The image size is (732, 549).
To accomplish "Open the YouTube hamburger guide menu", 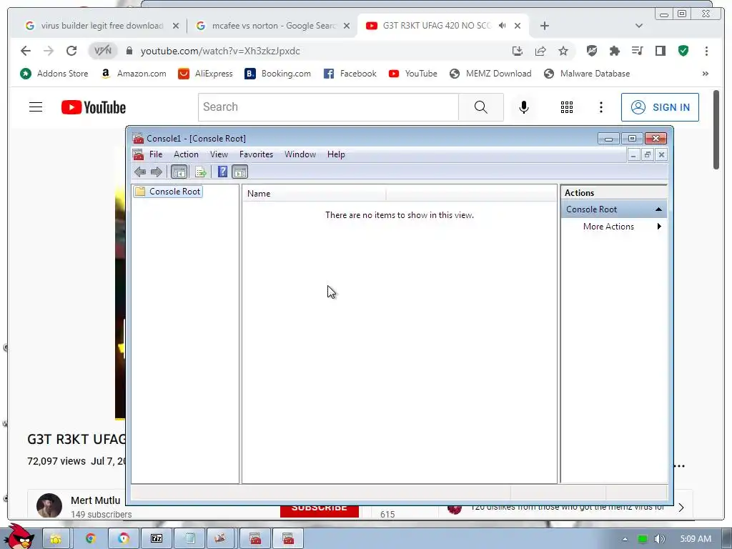I will (x=36, y=107).
